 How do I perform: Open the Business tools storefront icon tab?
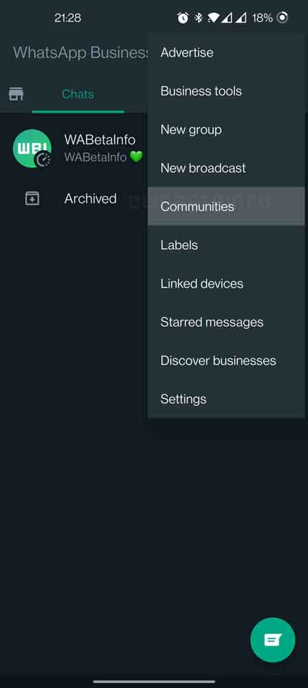16,94
